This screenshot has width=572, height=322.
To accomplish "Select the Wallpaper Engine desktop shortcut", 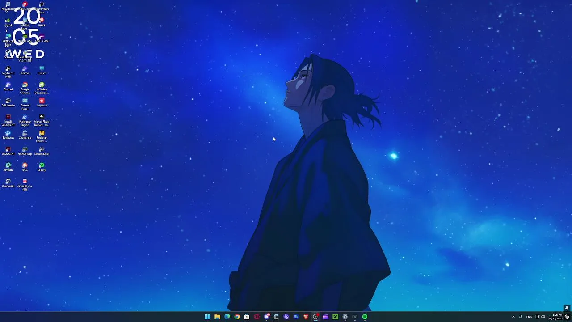I will (x=25, y=120).
